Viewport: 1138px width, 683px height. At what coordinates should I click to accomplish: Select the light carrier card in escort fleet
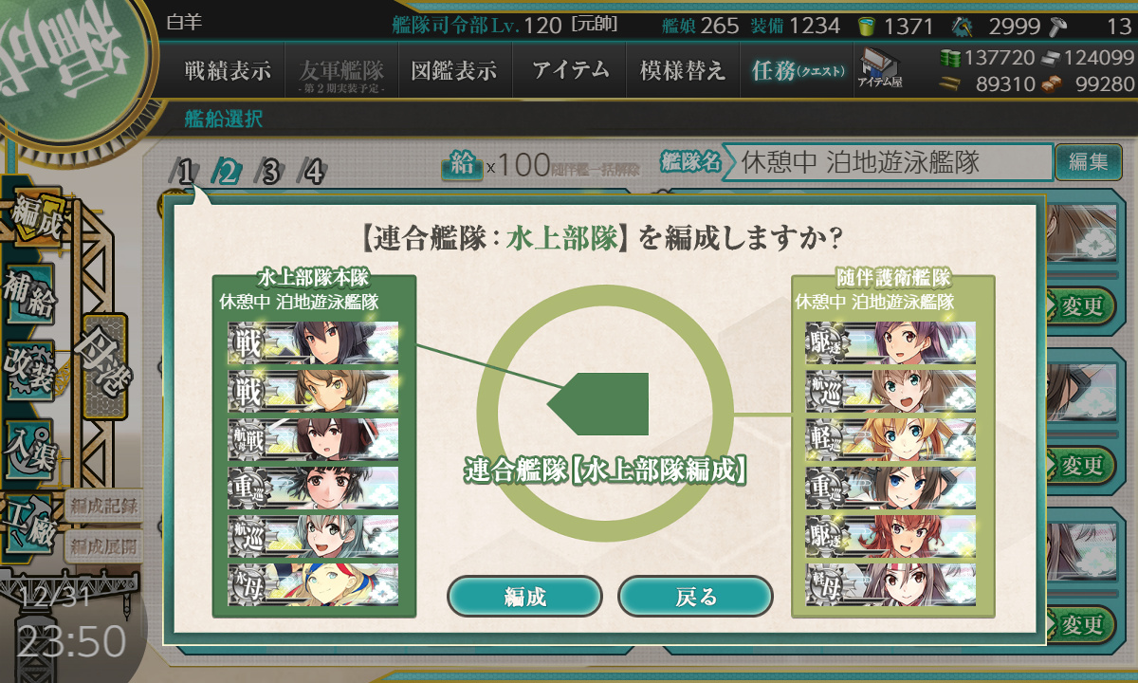click(x=890, y=583)
